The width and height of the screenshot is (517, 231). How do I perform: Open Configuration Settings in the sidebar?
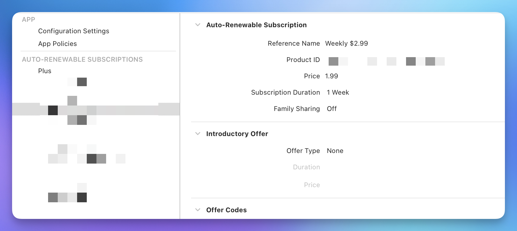click(73, 31)
